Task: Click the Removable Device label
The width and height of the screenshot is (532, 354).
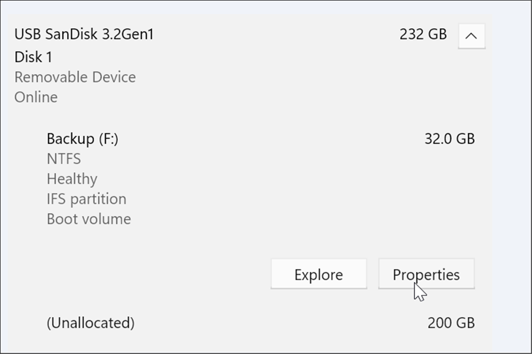Action: pos(75,77)
